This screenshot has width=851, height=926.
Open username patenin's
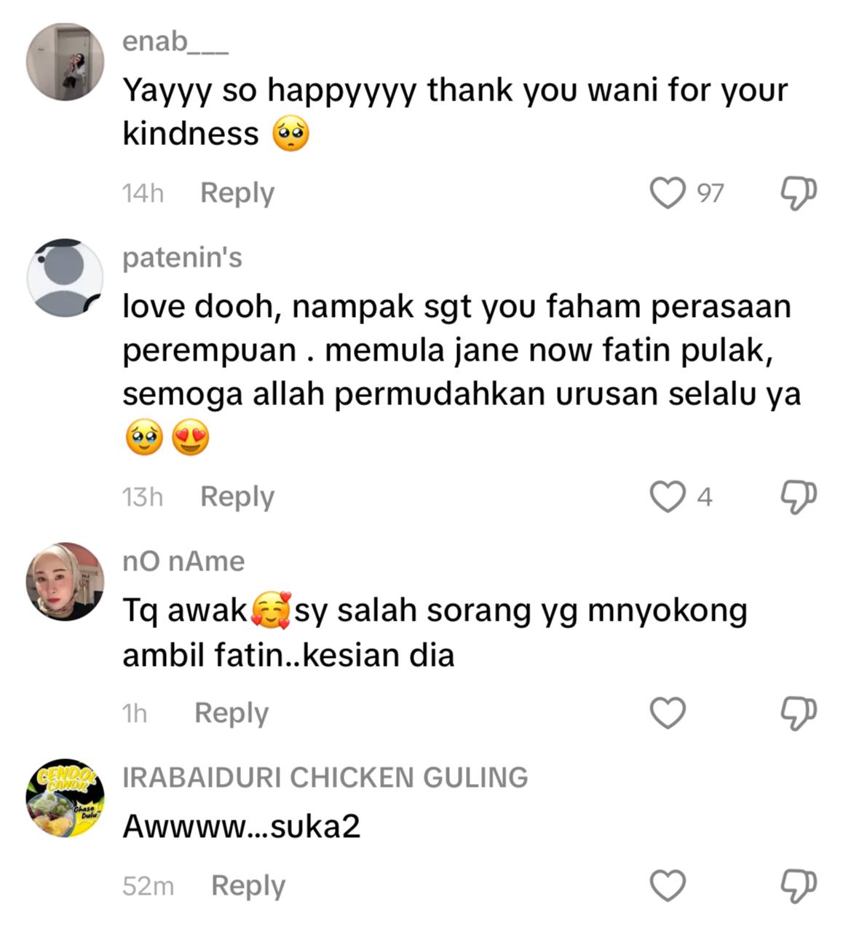(182, 258)
